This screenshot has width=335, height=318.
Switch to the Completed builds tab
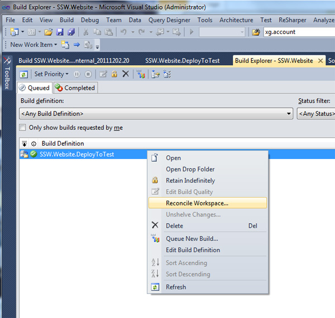[75, 88]
